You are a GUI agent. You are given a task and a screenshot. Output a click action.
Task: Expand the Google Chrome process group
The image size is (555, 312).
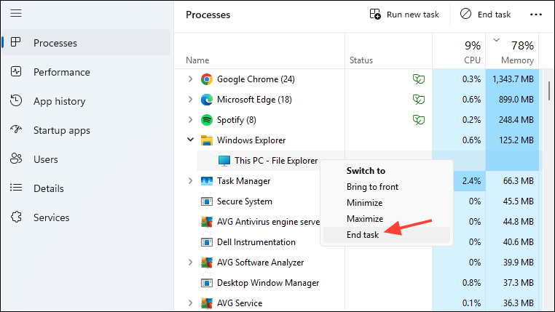tap(191, 79)
